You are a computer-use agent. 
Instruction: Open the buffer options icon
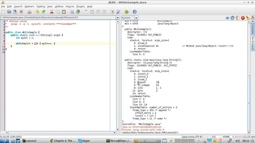(x=112, y=12)
